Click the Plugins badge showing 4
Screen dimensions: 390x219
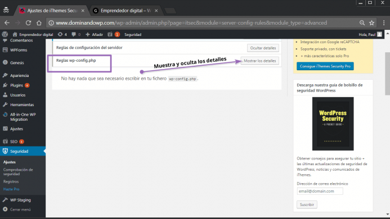click(x=27, y=85)
